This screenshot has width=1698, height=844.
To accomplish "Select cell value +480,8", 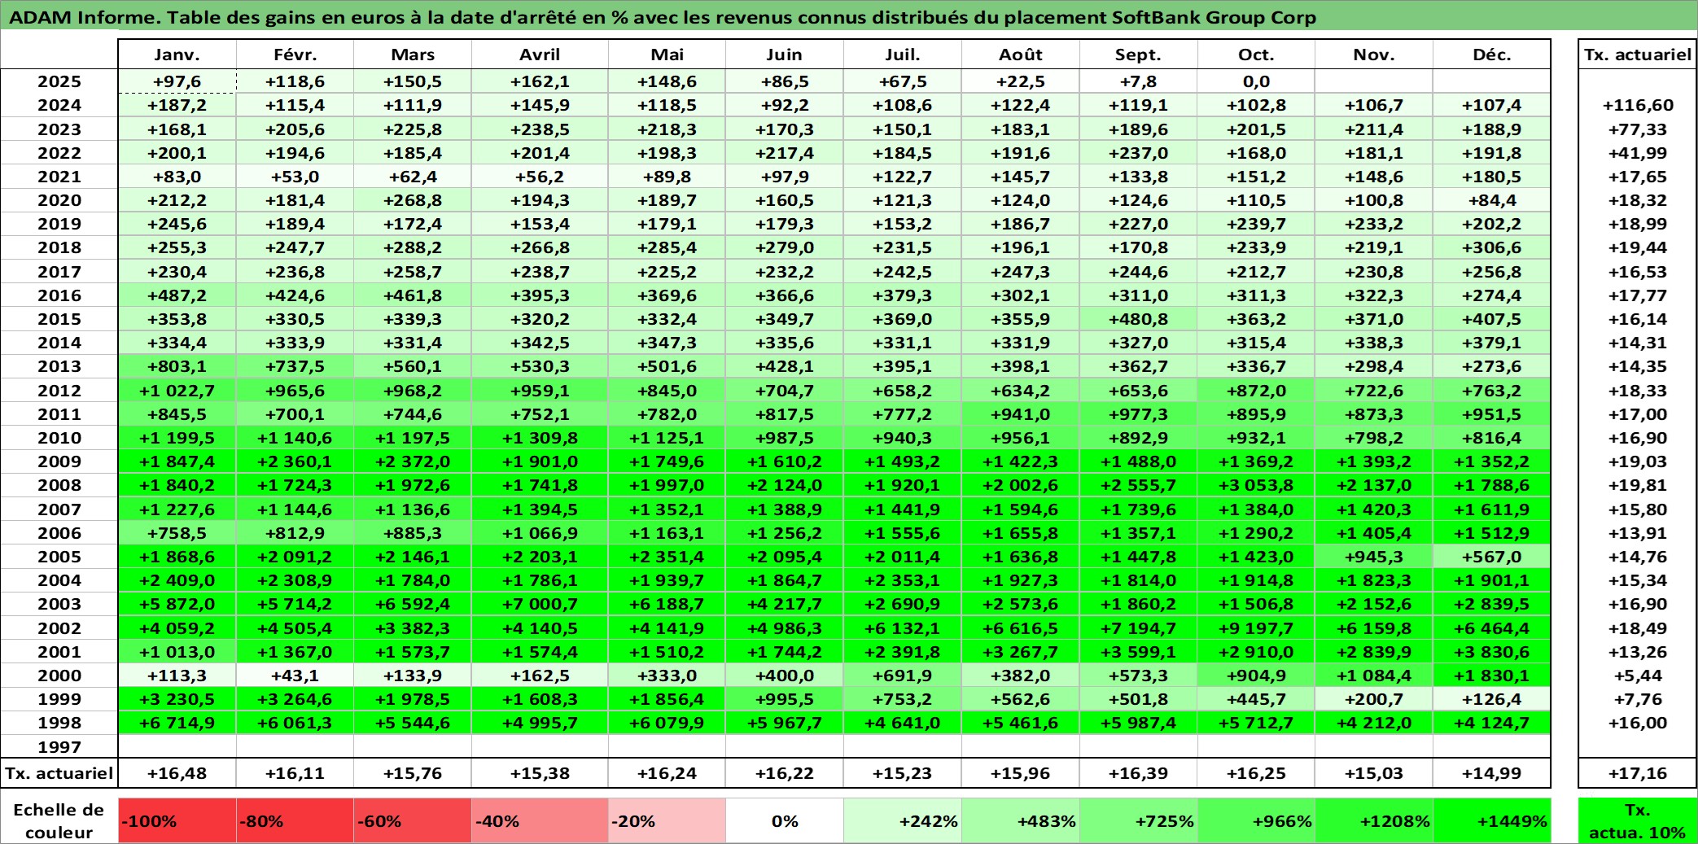I will pyautogui.click(x=1138, y=319).
